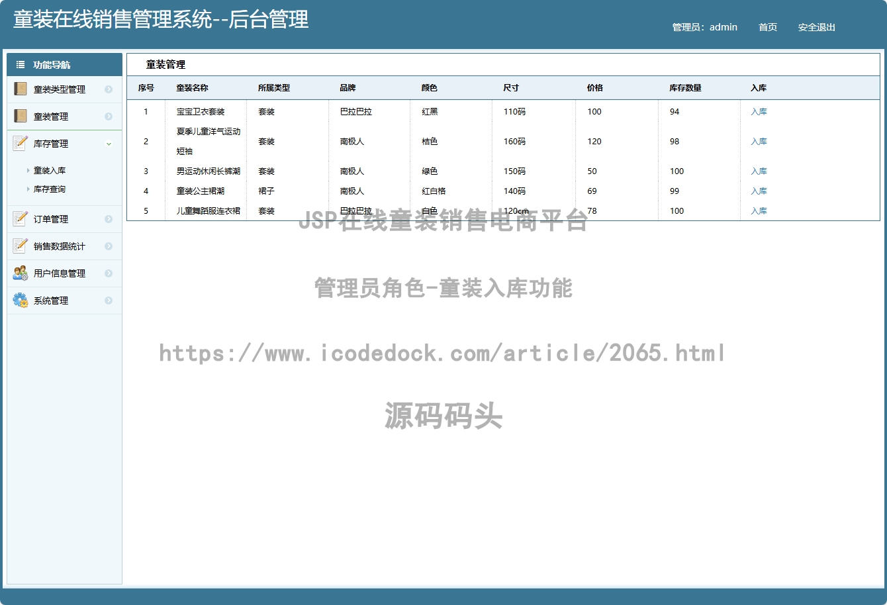Click the users icon beside 用户信息管理
This screenshot has height=605, width=887.
20,273
